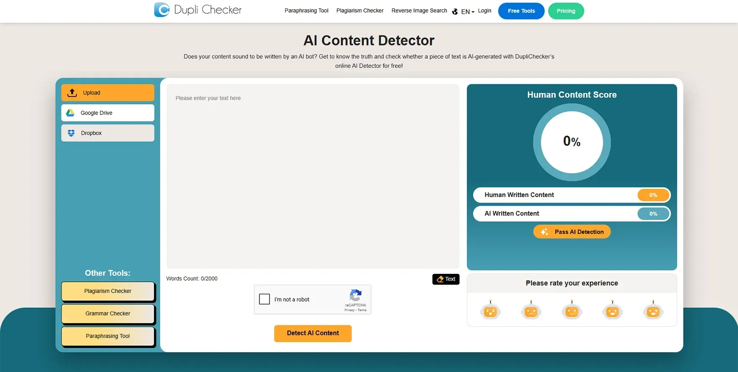Select the middle neutral robot rating
The height and width of the screenshot is (372, 738).
pyautogui.click(x=572, y=311)
